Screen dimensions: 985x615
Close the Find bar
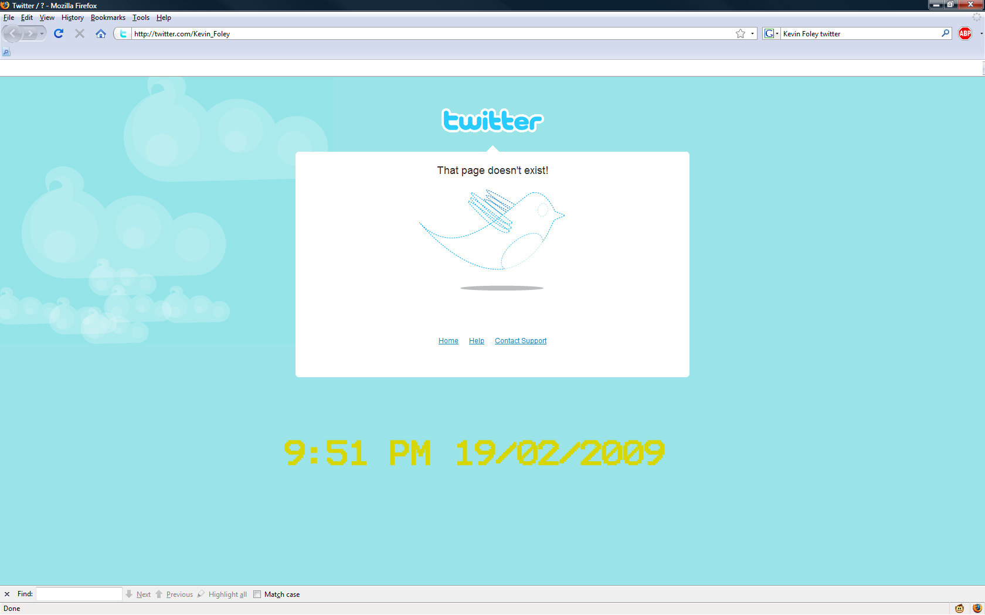(x=7, y=594)
